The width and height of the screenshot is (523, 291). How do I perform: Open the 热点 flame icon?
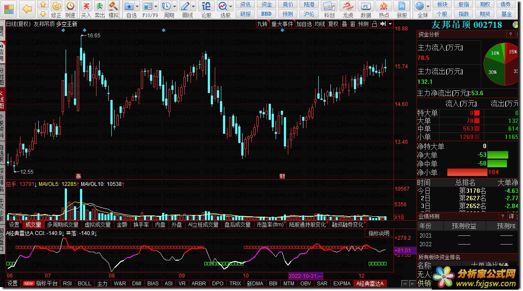[x=384, y=6]
